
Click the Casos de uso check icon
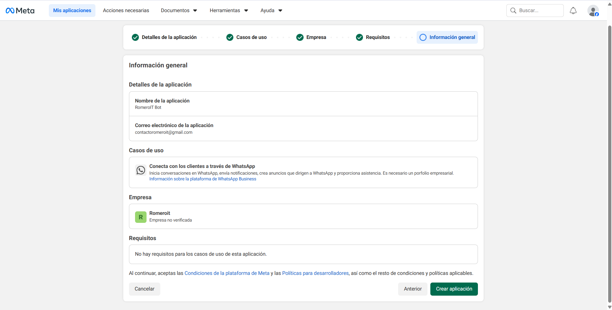[x=230, y=37]
